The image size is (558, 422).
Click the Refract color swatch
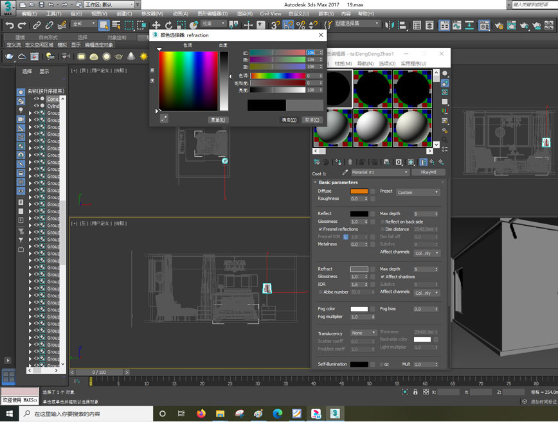359,269
